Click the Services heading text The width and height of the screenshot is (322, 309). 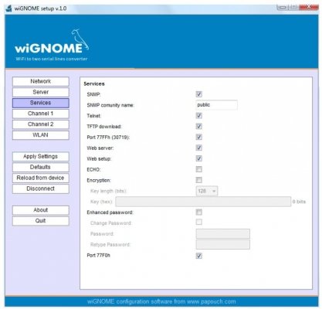(x=94, y=84)
